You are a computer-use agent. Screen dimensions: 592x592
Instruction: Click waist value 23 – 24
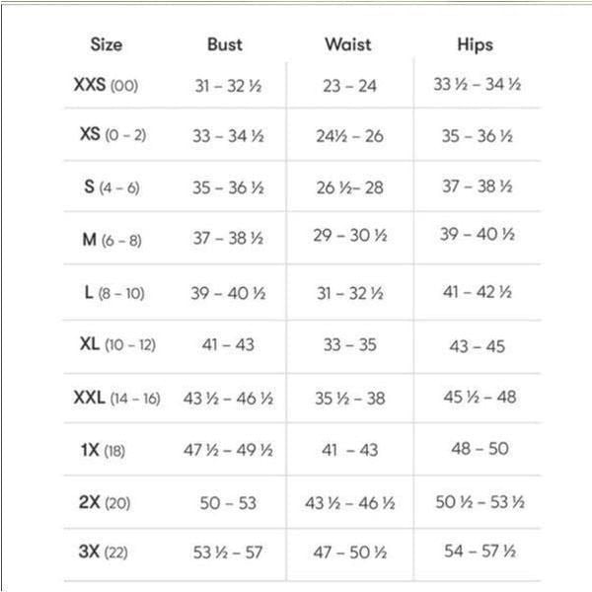coord(349,86)
